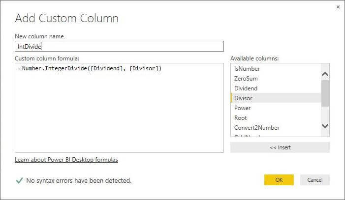345x200 pixels.
Task: Click the columns list scrollbar thumb
Action: [325, 92]
